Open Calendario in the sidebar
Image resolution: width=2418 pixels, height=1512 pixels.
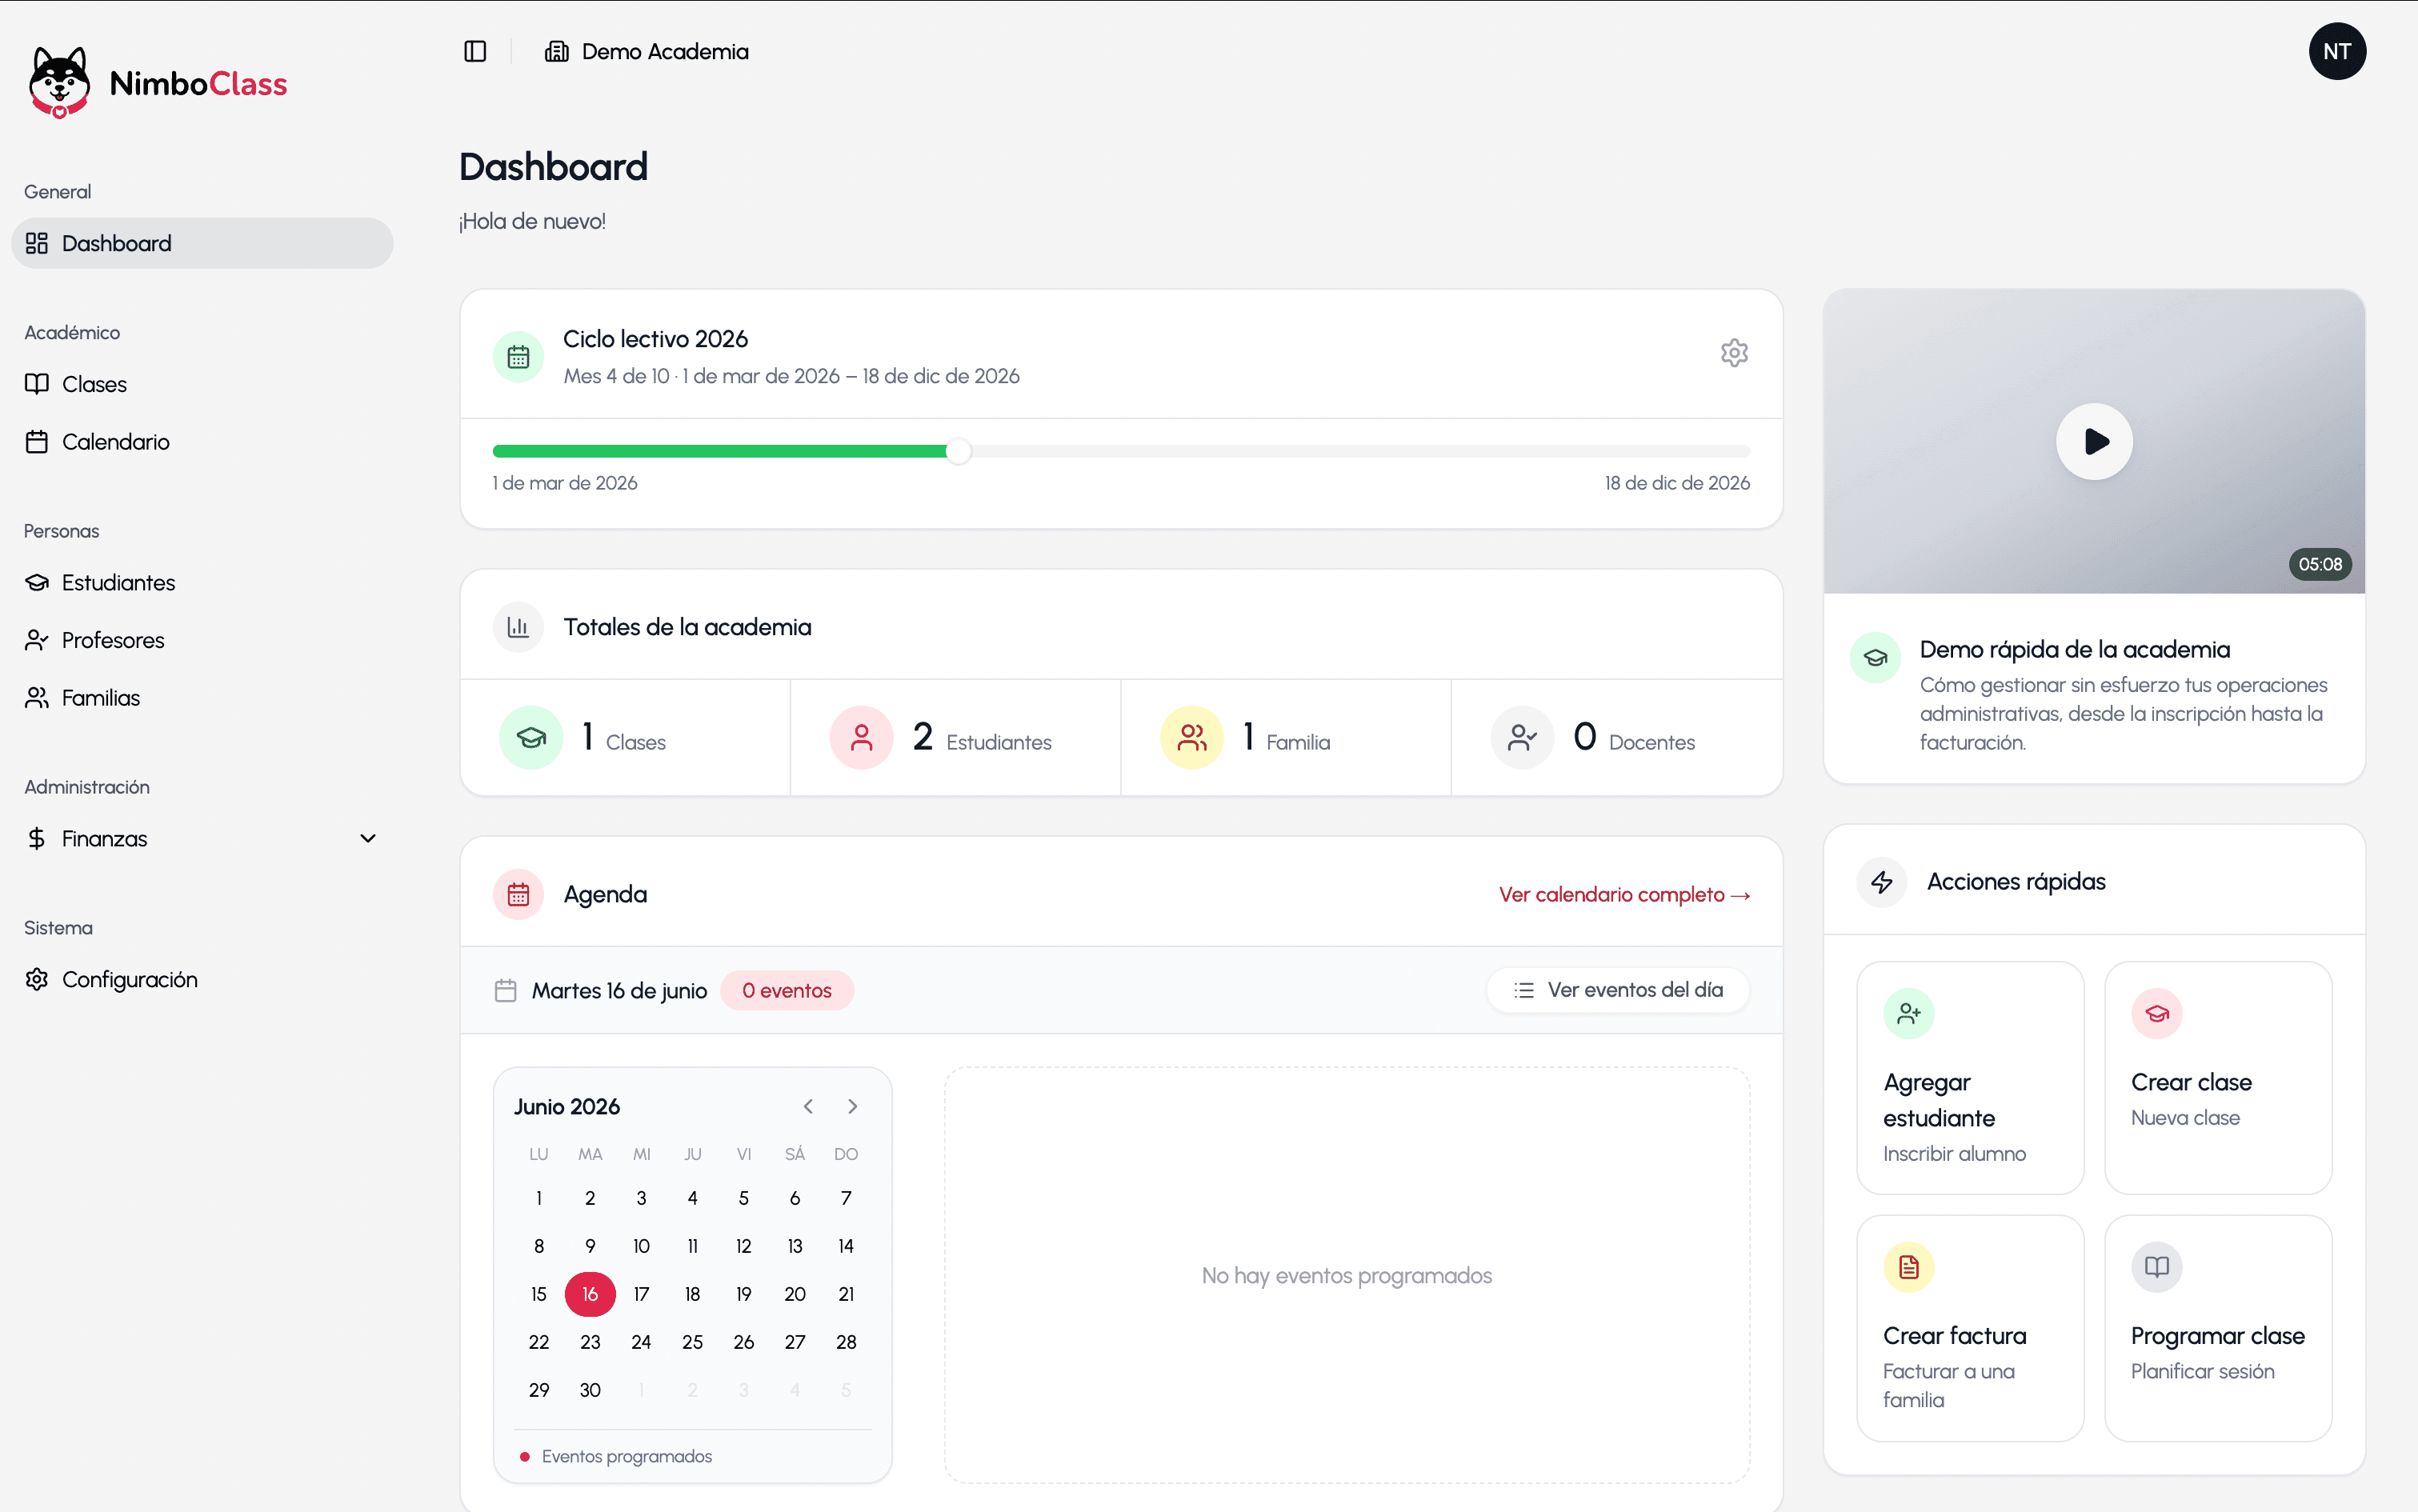click(202, 441)
